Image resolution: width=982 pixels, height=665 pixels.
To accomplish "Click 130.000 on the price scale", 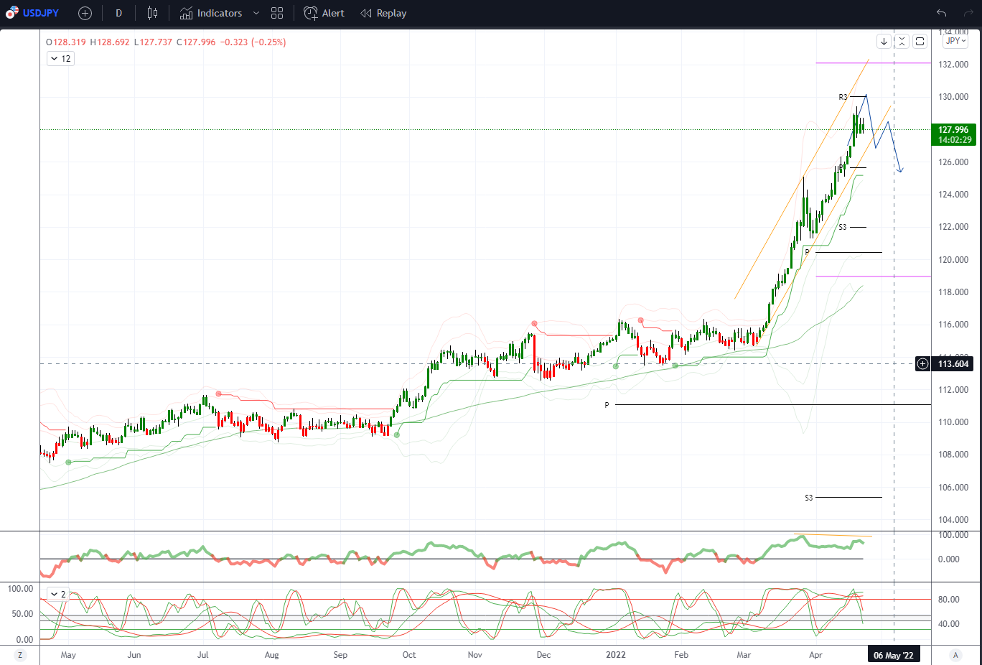I will pyautogui.click(x=953, y=97).
